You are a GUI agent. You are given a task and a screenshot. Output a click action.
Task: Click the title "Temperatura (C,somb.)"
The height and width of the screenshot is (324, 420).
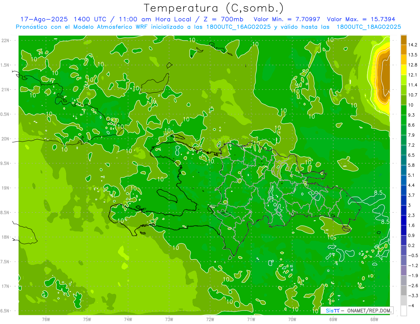click(x=213, y=8)
